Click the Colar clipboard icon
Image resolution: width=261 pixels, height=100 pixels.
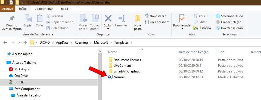click(40, 18)
